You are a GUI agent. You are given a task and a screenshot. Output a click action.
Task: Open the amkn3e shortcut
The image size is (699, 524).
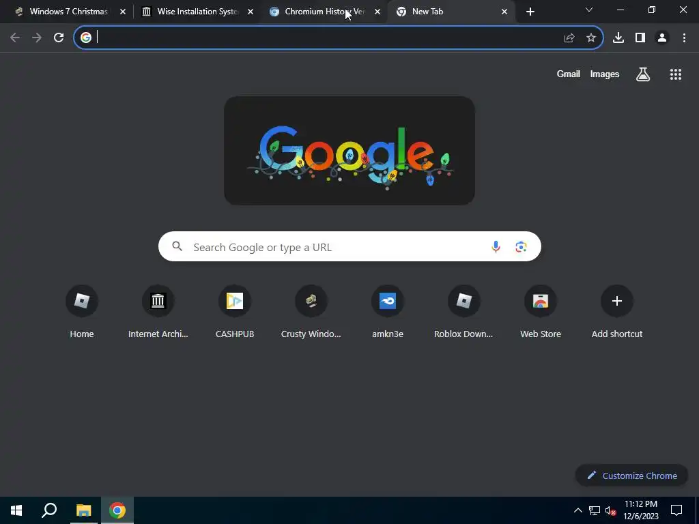coord(388,311)
